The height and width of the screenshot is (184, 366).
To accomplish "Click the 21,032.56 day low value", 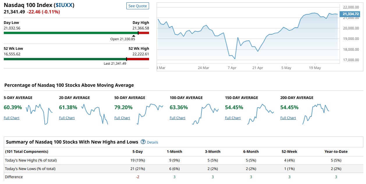I will [12, 28].
